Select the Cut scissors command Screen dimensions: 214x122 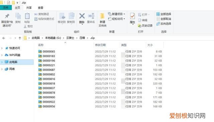point(28,26)
